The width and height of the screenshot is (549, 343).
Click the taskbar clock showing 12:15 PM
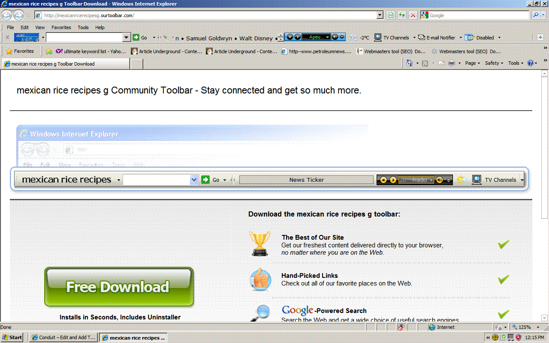click(534, 337)
